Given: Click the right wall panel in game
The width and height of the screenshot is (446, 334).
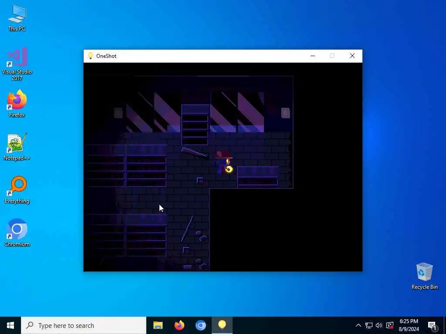Looking at the screenshot, I should 285,113.
